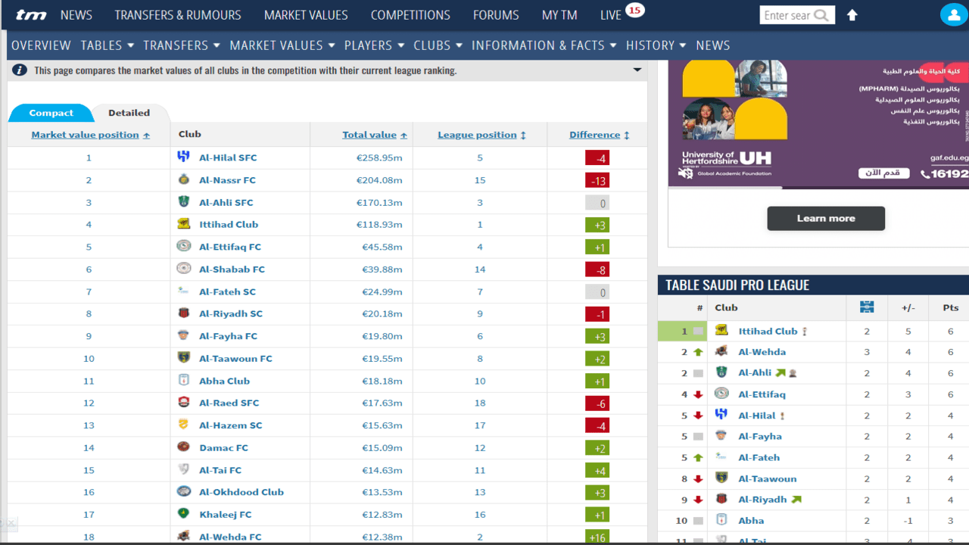
Task: Open MY TM in top navigation
Action: point(559,15)
